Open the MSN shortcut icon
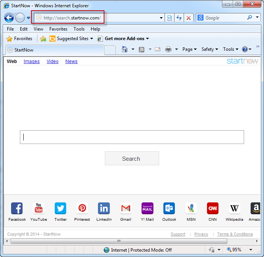 (x=191, y=209)
